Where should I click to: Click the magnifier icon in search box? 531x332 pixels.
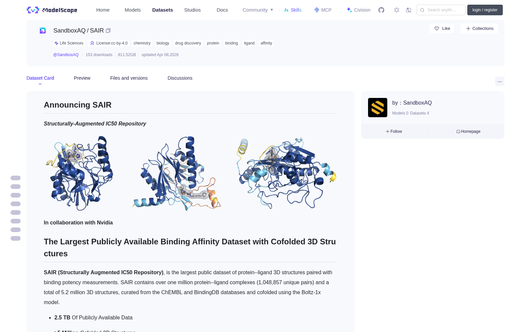click(422, 10)
